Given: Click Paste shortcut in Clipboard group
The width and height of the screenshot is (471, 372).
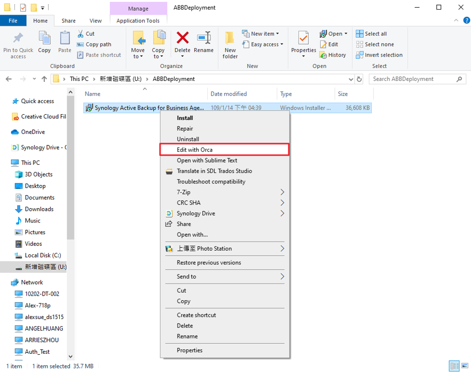Looking at the screenshot, I should coord(99,55).
